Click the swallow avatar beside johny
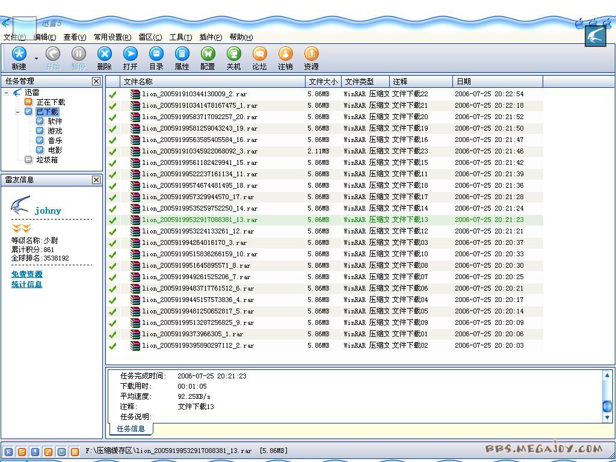This screenshot has width=616, height=462. [20, 205]
